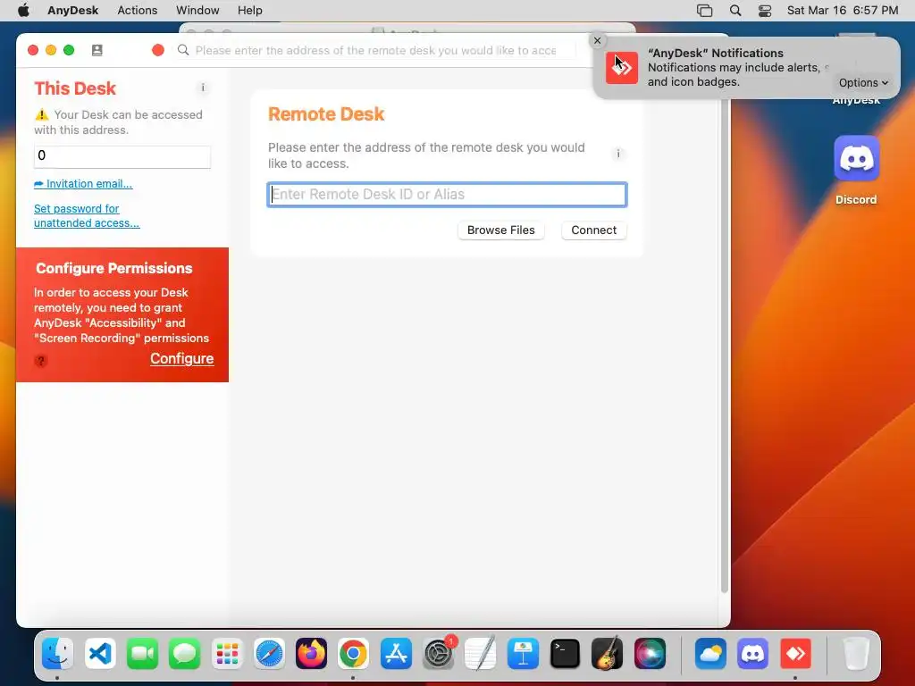915x686 pixels.
Task: Open the address book icon in AnyDesk toolbar
Action: (97, 50)
